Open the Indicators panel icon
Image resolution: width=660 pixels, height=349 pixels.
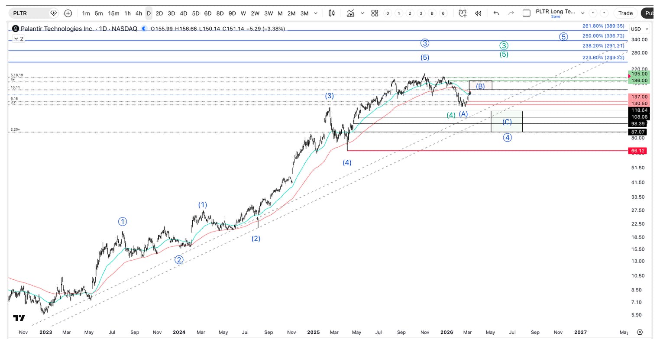tap(350, 13)
